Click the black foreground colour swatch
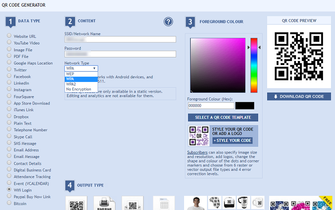 click(x=245, y=105)
